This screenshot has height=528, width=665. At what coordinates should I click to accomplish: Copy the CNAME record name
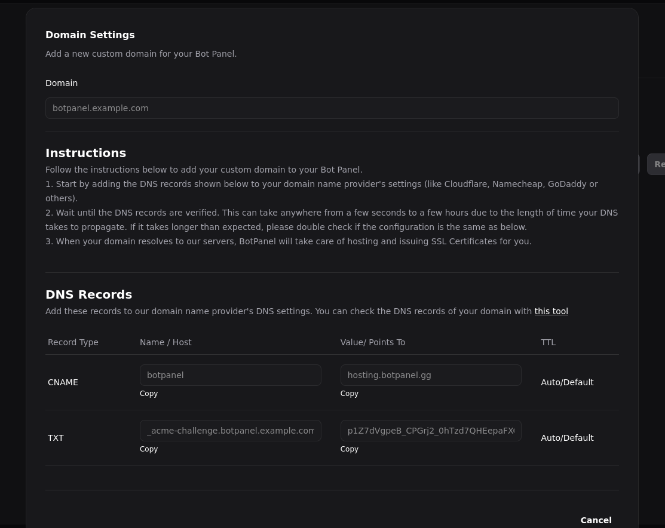149,394
